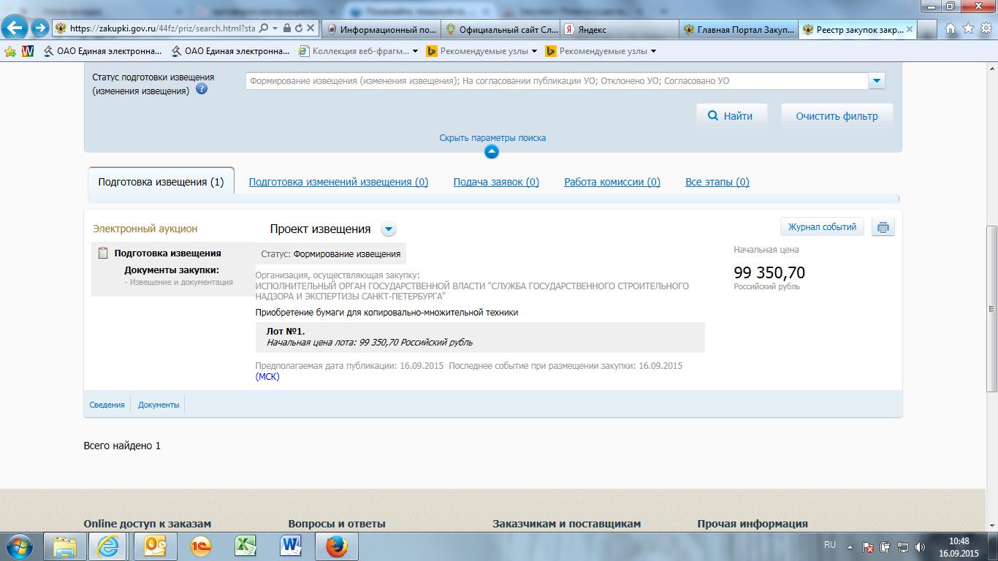Click RU language indicator in taskbar
The width and height of the screenshot is (998, 561).
(x=829, y=545)
